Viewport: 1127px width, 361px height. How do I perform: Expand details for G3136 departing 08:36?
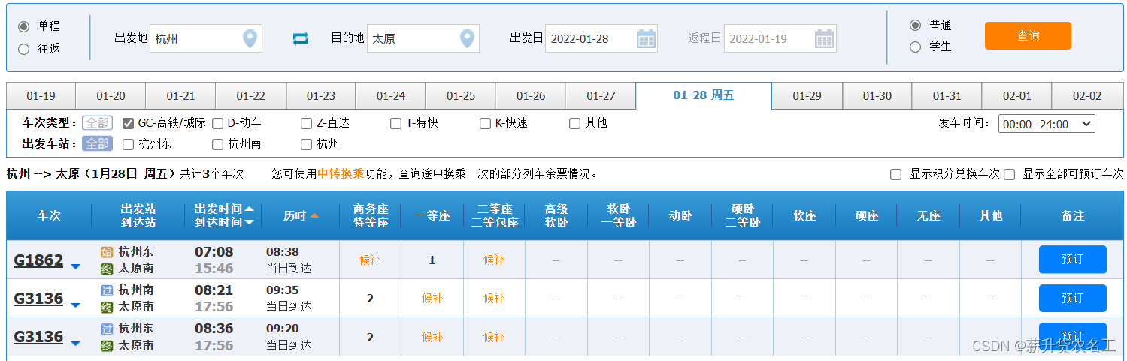pos(75,343)
